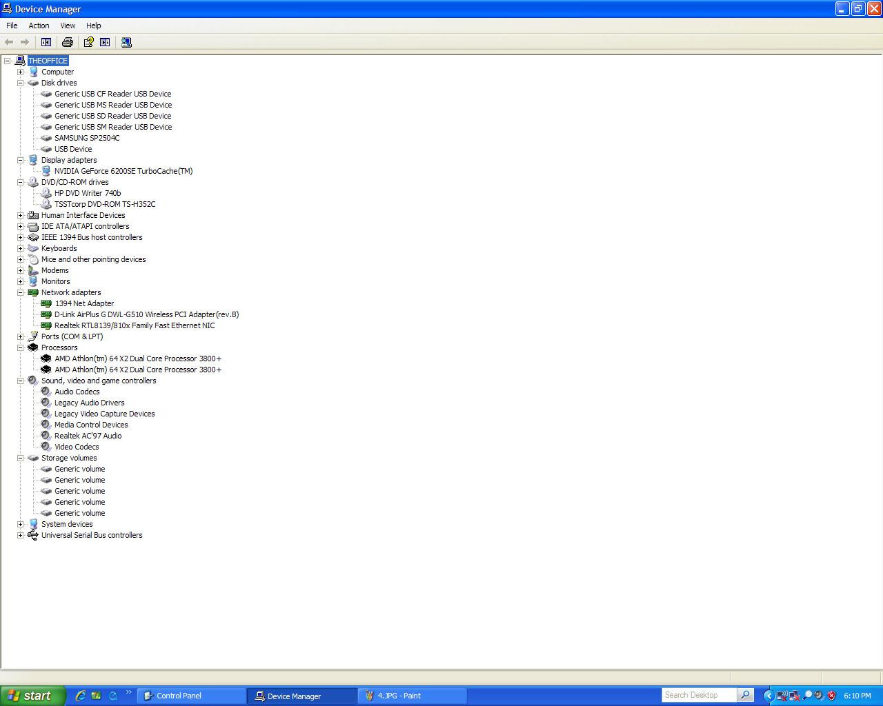Click the Monitors category icon
Viewport: 883px width, 706px height.
click(33, 281)
